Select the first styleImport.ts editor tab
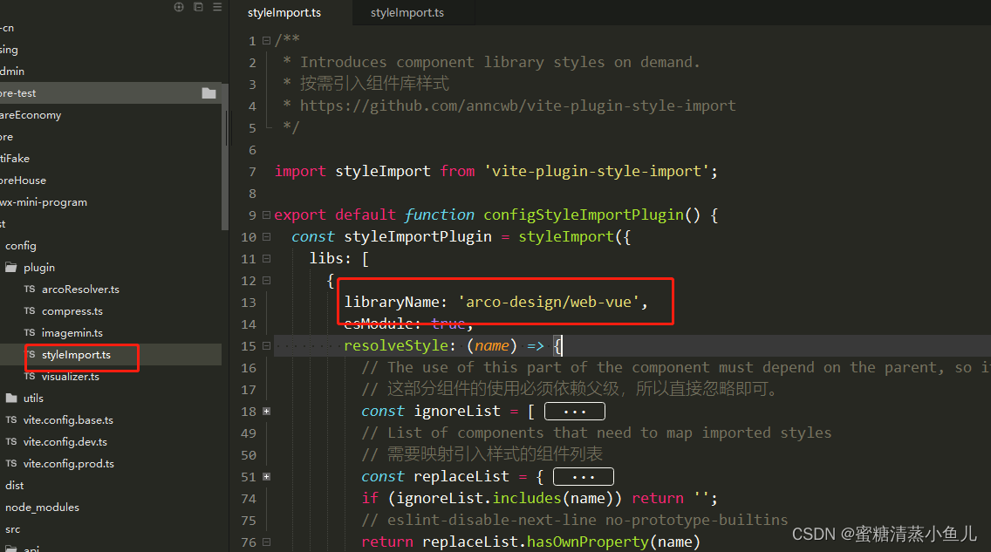The width and height of the screenshot is (991, 552). pos(284,13)
